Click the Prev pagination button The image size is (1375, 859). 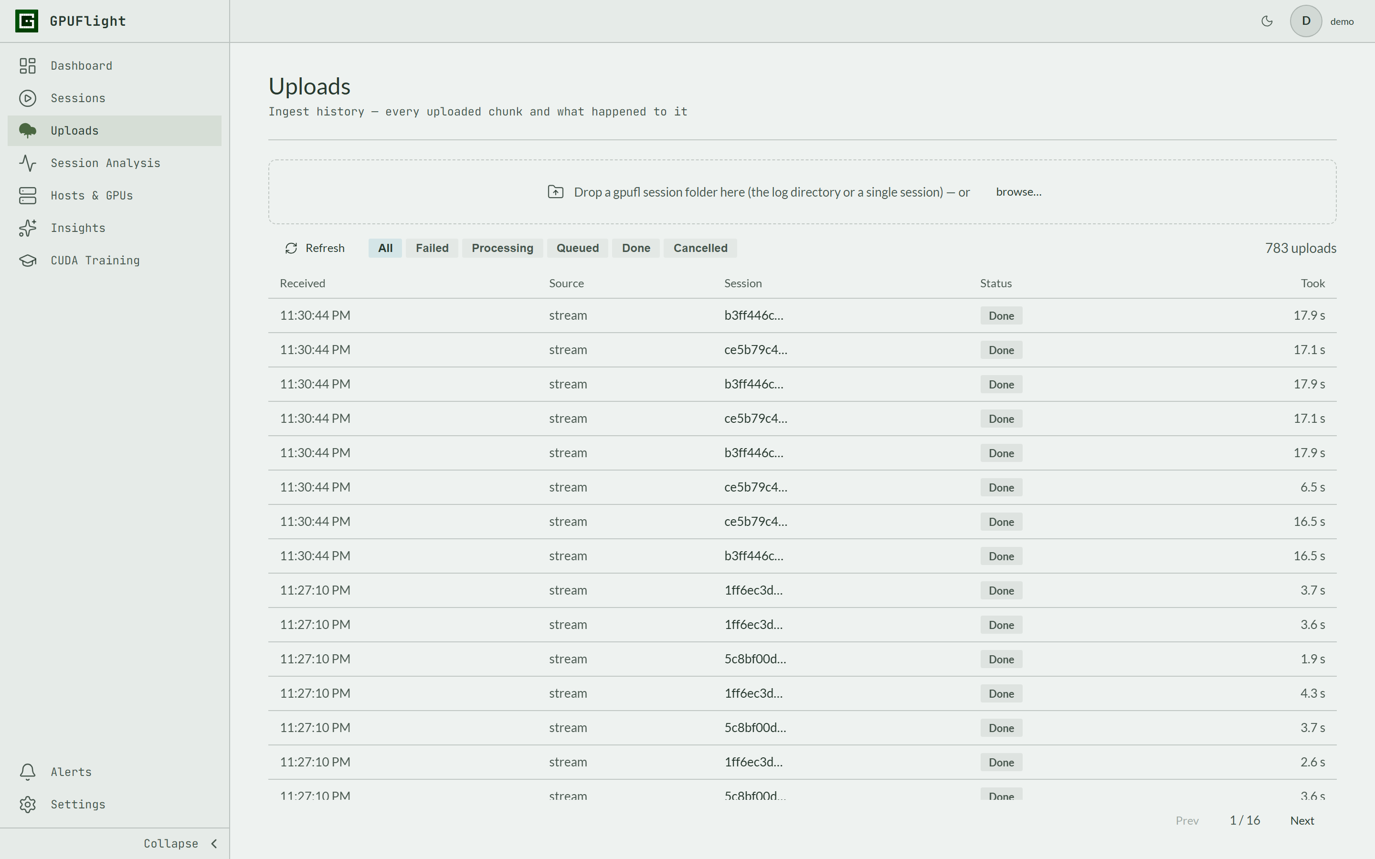coord(1187,820)
